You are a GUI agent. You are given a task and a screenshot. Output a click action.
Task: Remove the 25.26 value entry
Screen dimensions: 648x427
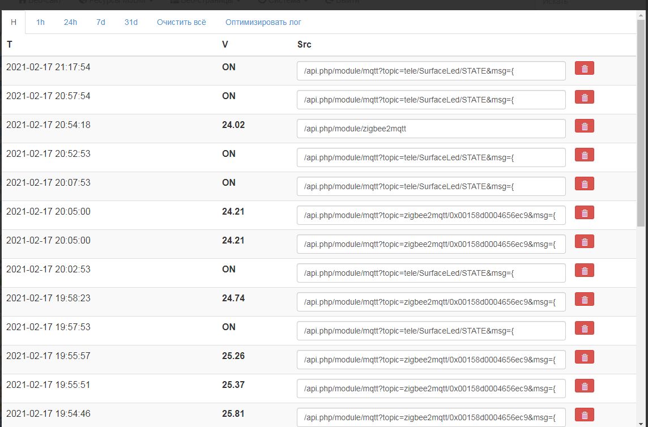(584, 357)
